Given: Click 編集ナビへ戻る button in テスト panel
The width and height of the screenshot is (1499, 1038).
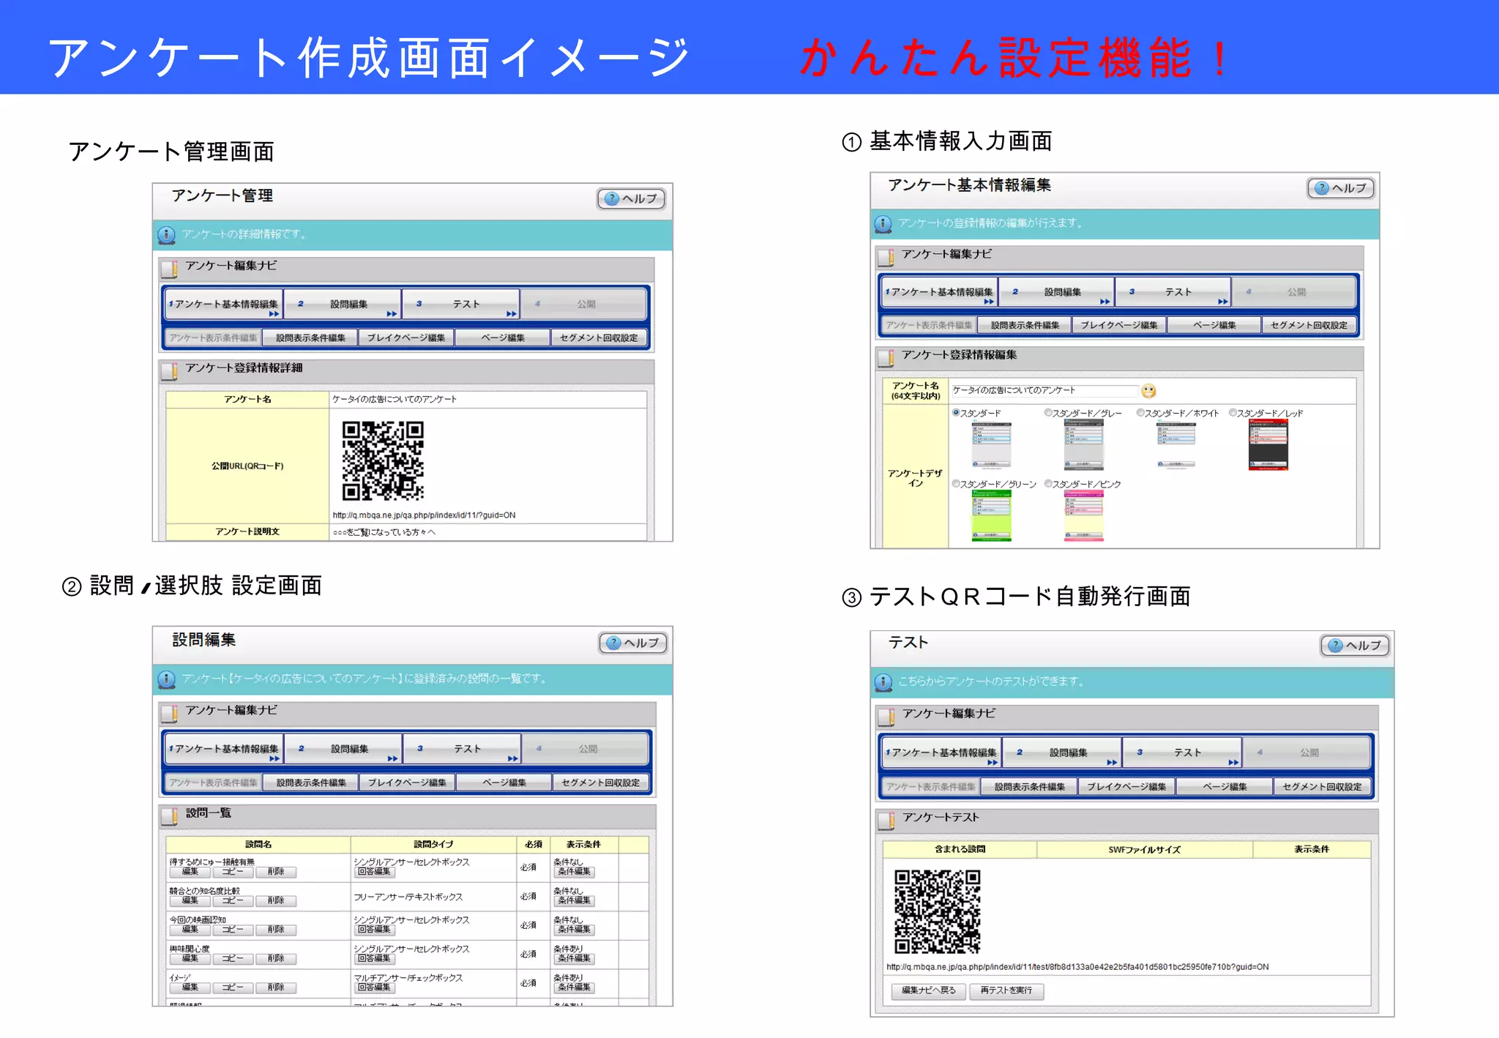Looking at the screenshot, I should [929, 991].
